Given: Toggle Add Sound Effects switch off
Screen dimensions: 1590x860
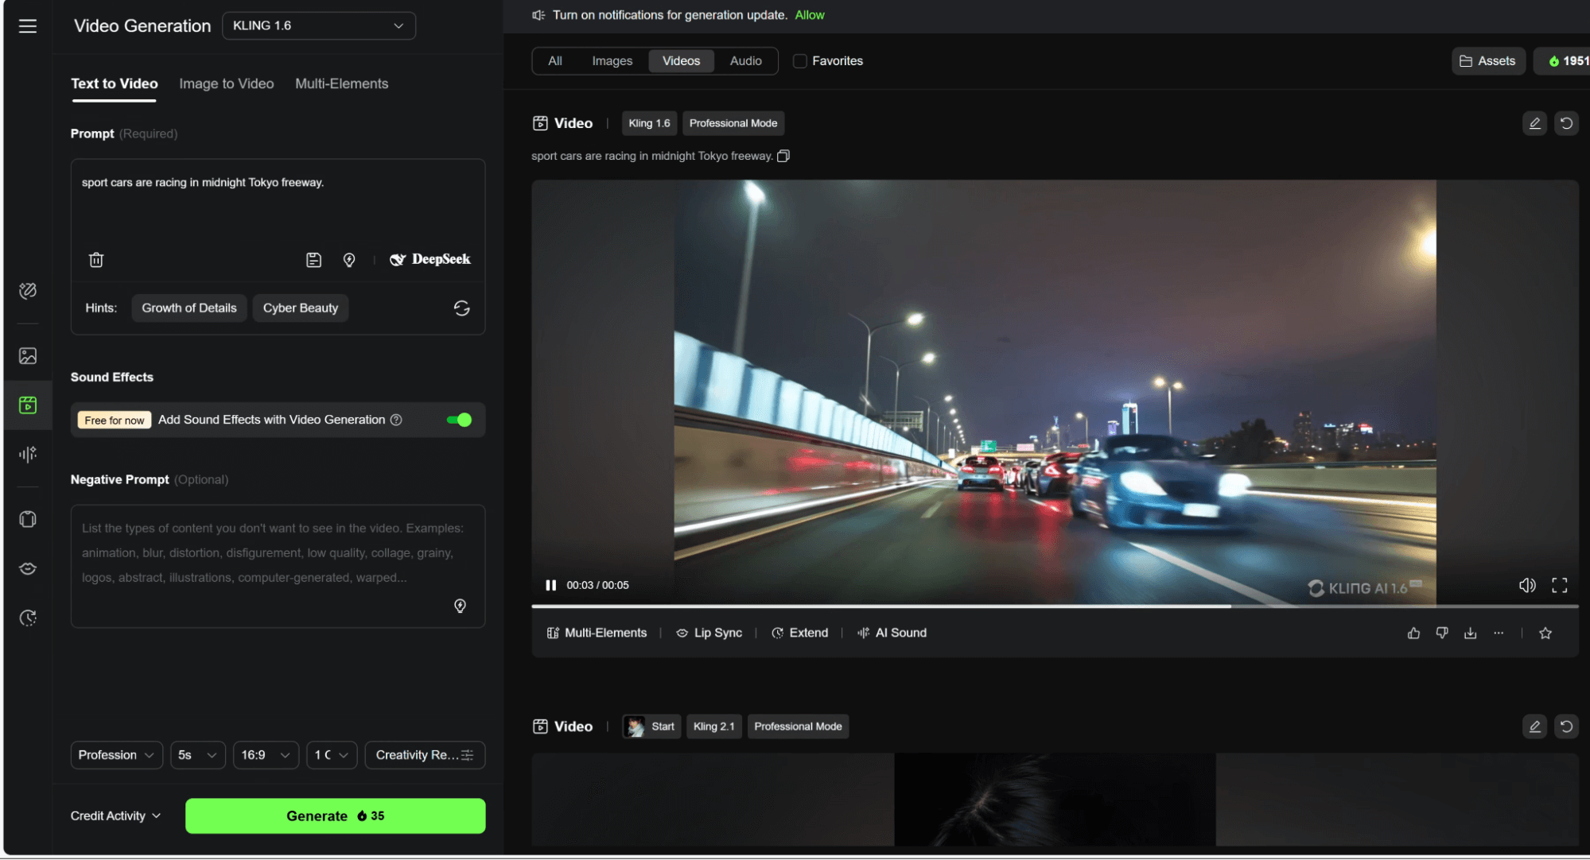Looking at the screenshot, I should point(459,420).
